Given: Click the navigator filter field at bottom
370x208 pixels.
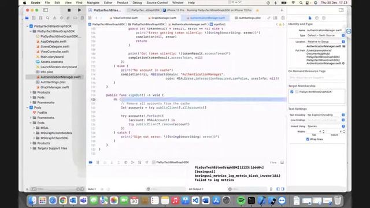Looking at the screenshot, I should (57, 189).
